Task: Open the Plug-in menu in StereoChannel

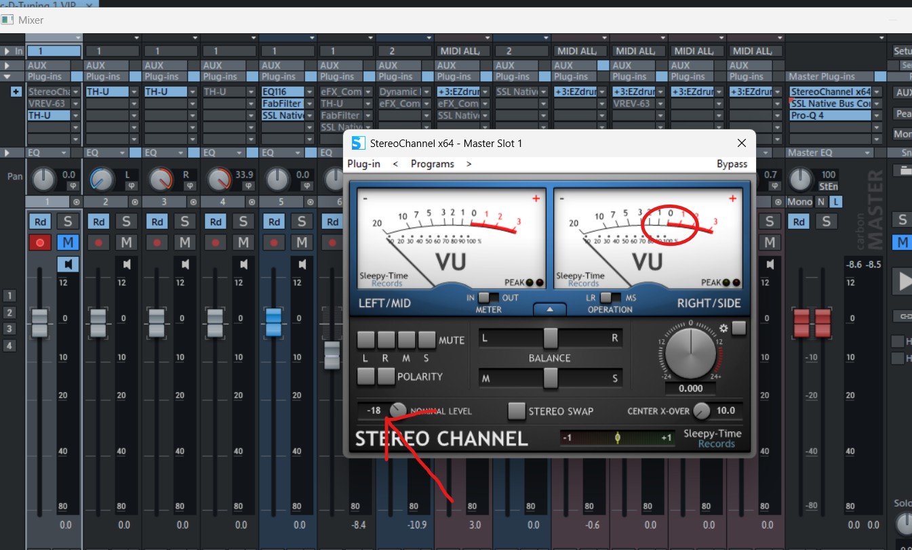Action: click(363, 164)
